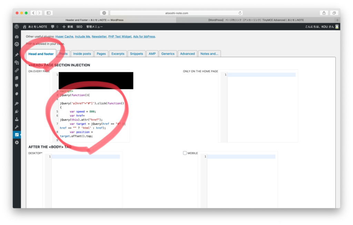Open the 新規 (New) admin bar menu

click(68, 27)
